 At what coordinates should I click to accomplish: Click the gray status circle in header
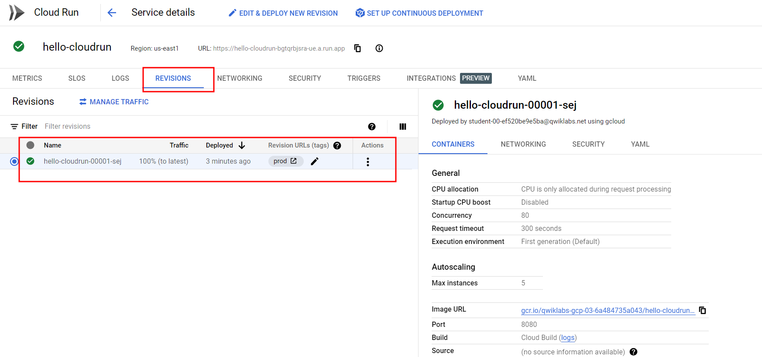(30, 145)
